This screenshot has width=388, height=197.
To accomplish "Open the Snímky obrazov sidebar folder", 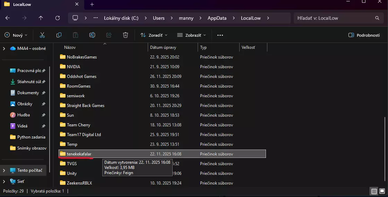I will (x=28, y=148).
